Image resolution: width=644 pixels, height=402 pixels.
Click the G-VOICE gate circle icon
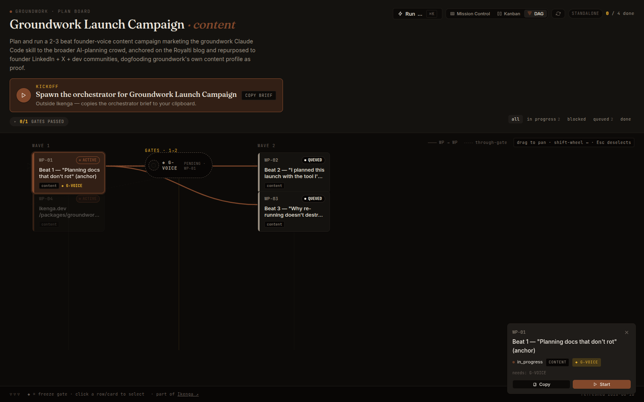click(x=154, y=165)
